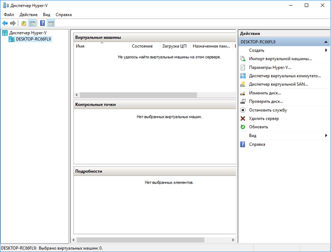Expand the Создать submenu

tap(257, 50)
